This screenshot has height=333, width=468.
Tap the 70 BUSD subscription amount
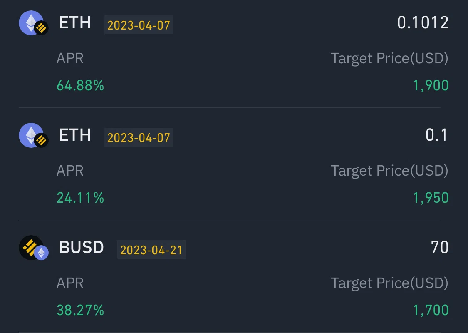(440, 247)
